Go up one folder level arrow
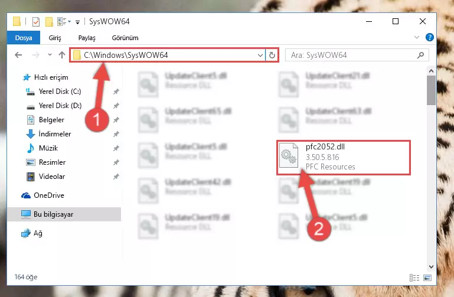The height and width of the screenshot is (297, 454). point(61,55)
